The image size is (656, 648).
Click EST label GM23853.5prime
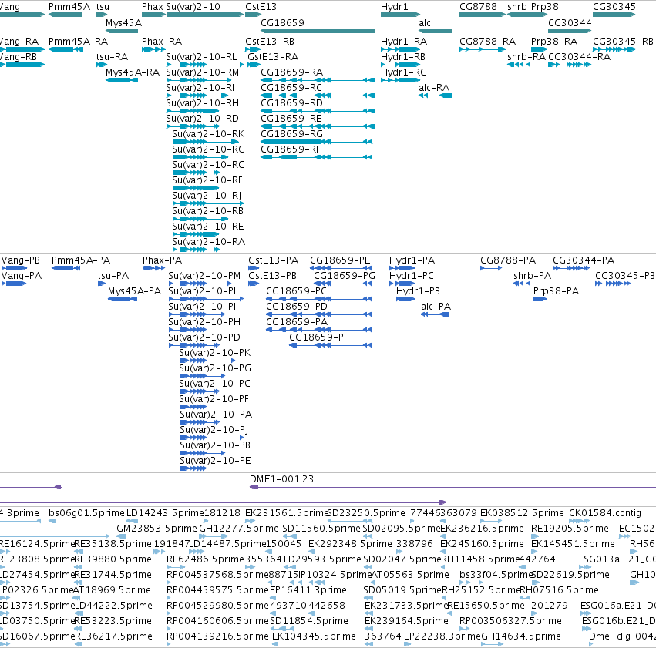point(157,529)
